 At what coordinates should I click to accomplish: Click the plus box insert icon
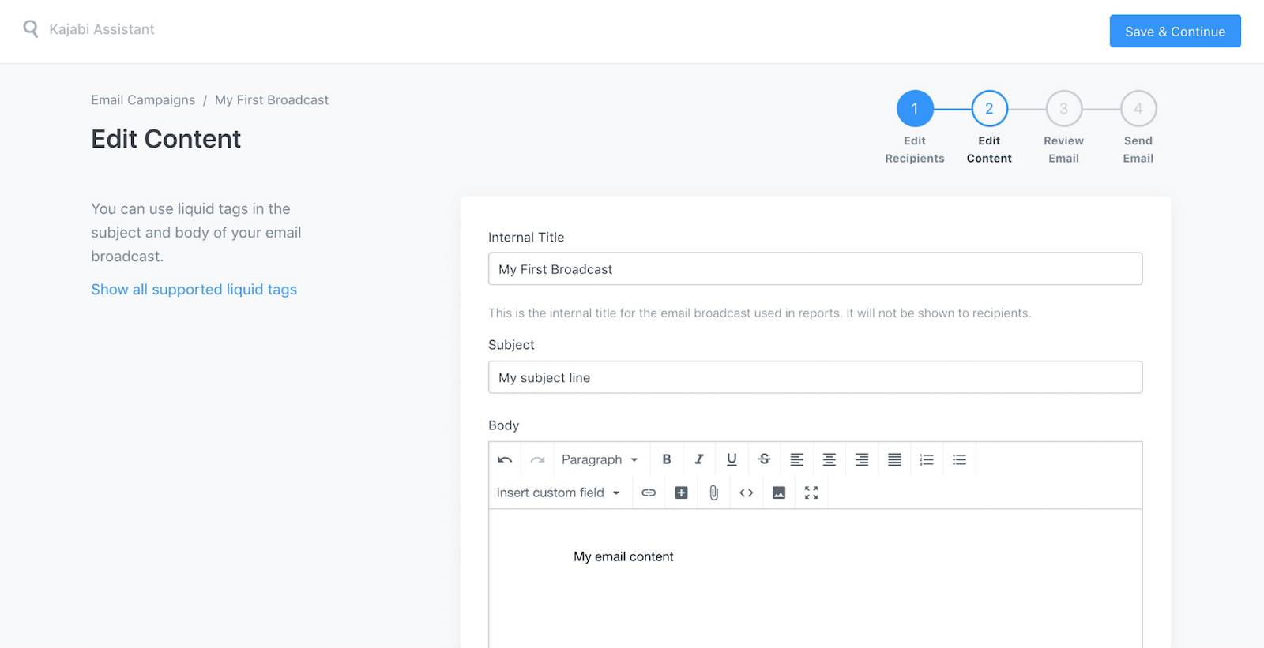(681, 493)
